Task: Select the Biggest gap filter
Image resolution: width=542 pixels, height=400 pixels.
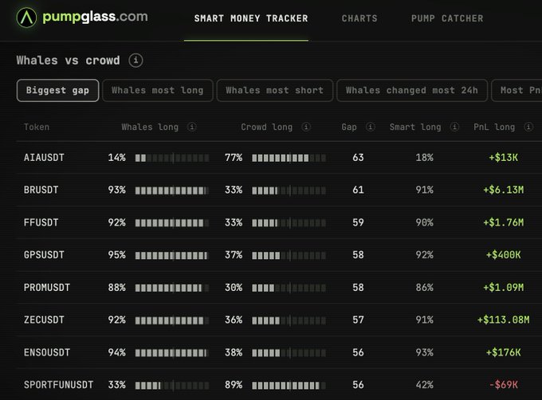Action: tap(57, 91)
